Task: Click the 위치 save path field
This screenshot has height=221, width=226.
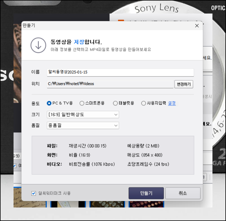Action: click(110, 84)
